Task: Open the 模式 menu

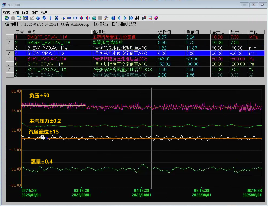Action: (6, 12)
